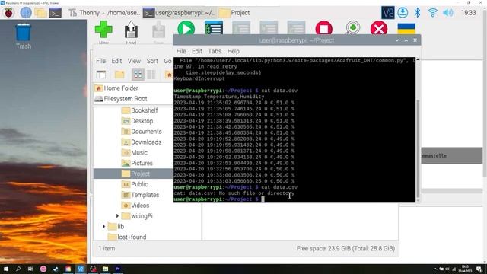The image size is (487, 274).
Task: Open the Bluetooth tray menu
Action: point(417,13)
